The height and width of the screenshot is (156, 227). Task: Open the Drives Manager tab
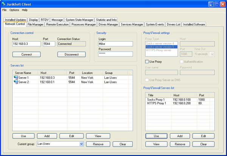108,24
